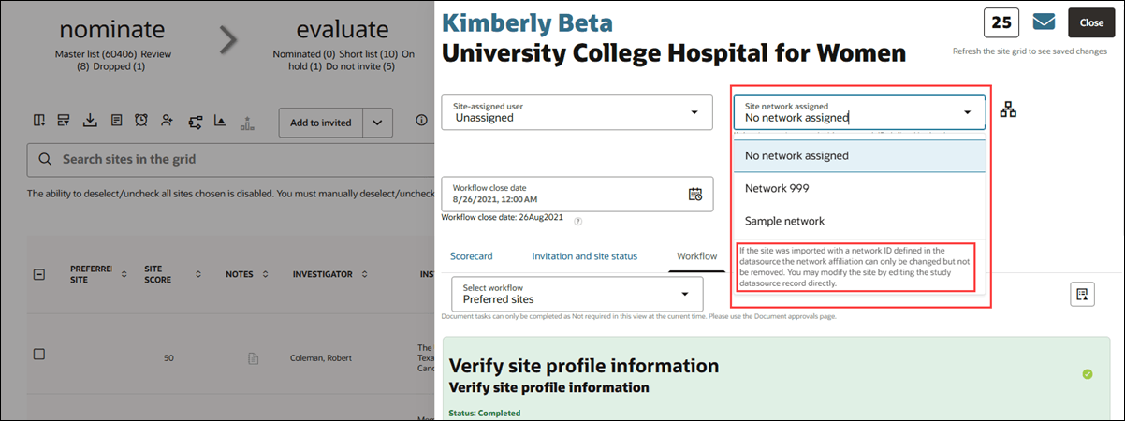Click the alarm clock reminder icon

point(141,121)
